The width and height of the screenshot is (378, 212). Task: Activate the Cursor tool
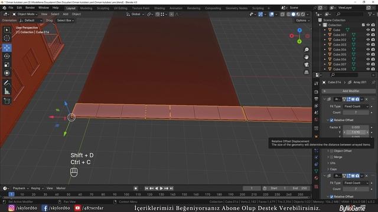click(6, 38)
